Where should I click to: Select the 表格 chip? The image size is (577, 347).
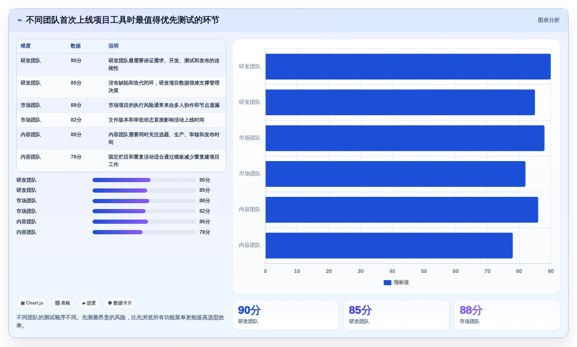[x=63, y=303]
